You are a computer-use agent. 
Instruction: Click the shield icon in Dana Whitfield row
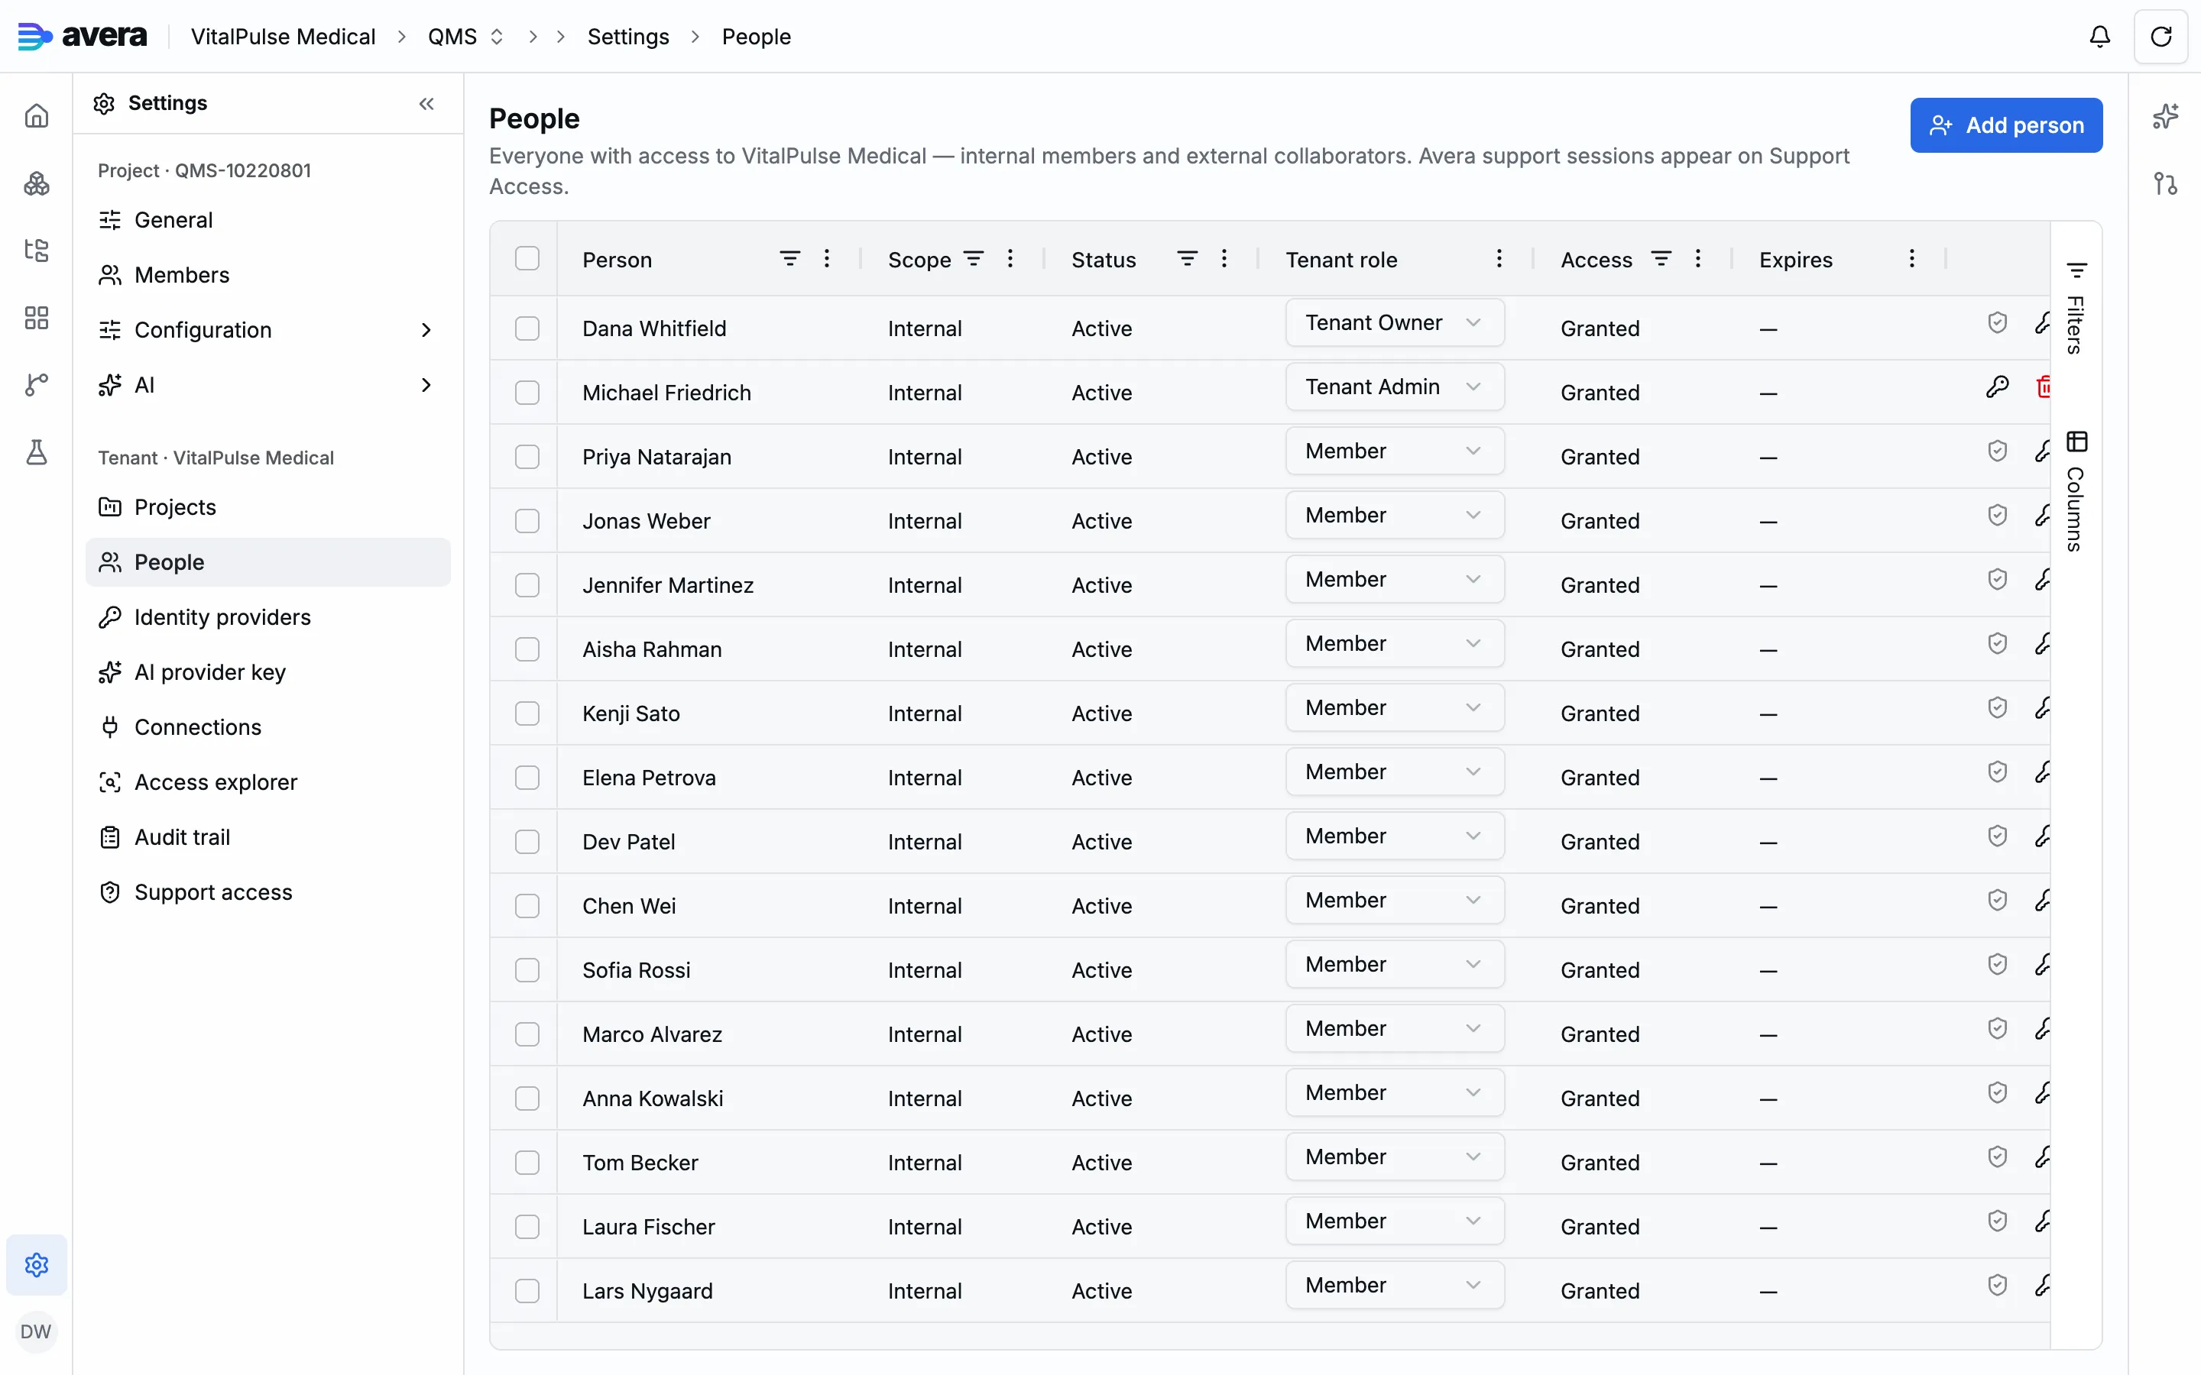coord(1997,322)
